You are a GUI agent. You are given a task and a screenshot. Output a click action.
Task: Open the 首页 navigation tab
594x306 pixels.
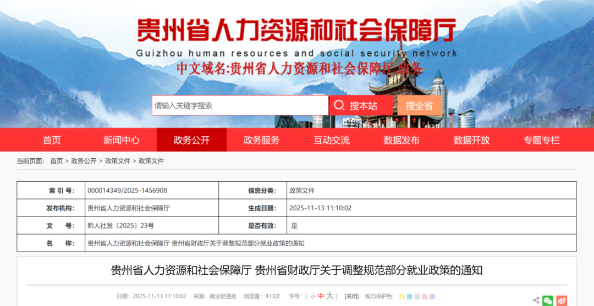coord(52,140)
